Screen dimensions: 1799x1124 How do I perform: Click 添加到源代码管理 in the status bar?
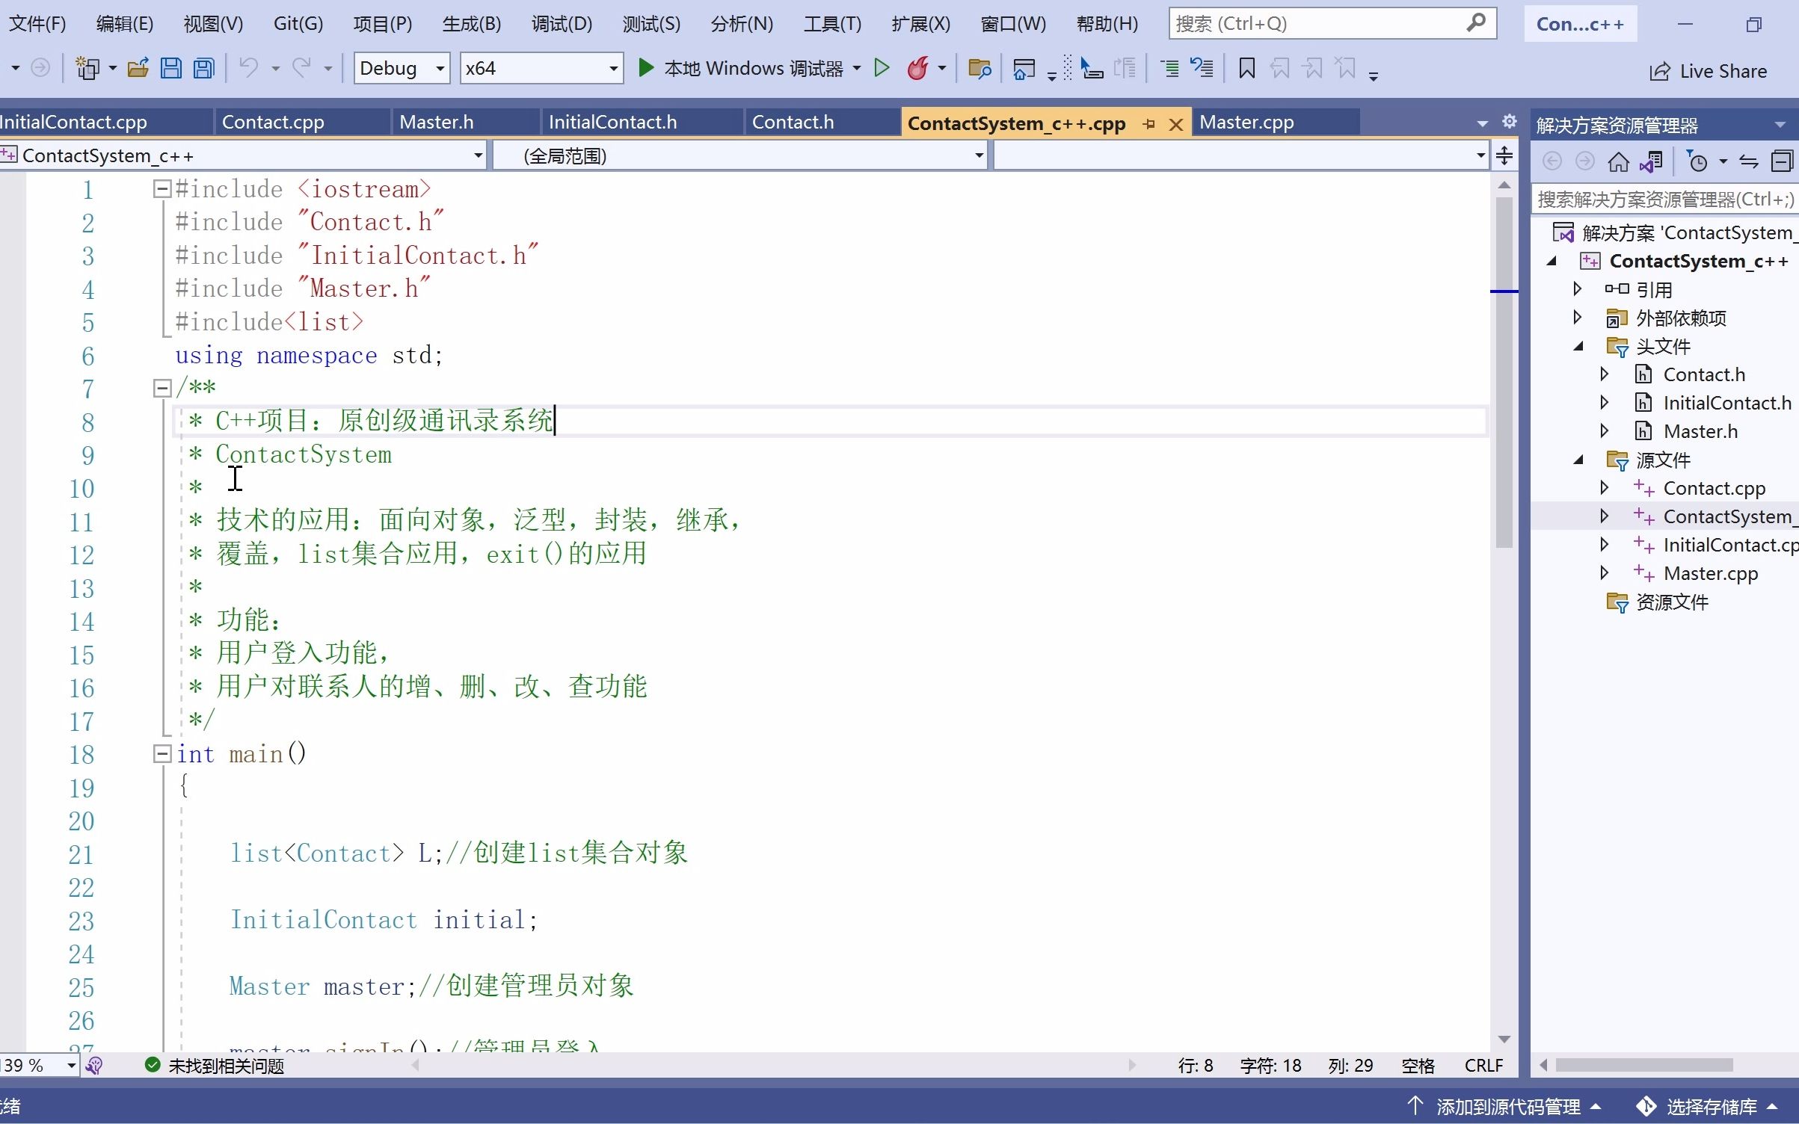click(1505, 1105)
